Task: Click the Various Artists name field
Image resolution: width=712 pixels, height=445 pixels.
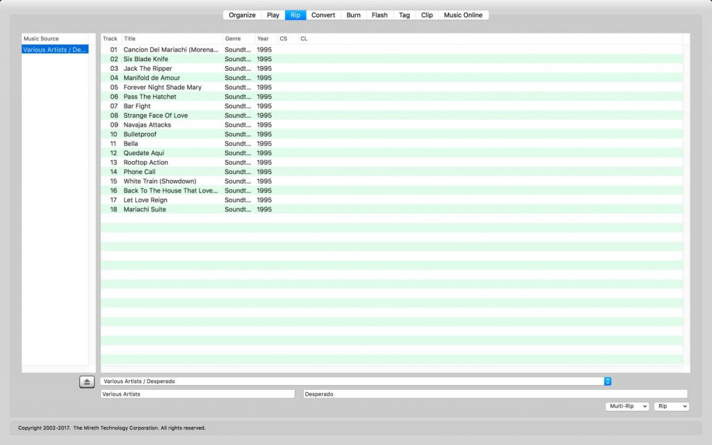Action: (197, 394)
